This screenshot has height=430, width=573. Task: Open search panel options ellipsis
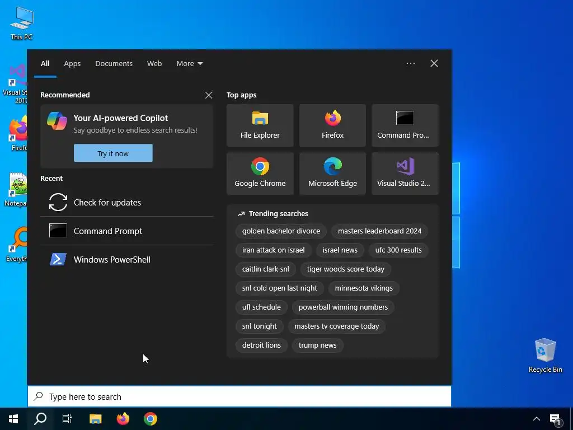point(411,63)
